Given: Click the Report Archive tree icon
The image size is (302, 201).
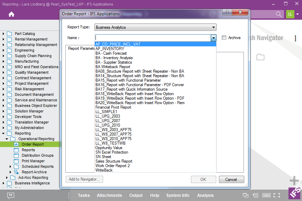Looking at the screenshot, I should pos(16,172).
